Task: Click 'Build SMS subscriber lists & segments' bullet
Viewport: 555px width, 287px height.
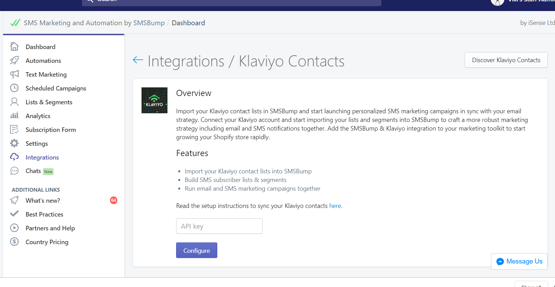Action: [x=236, y=180]
